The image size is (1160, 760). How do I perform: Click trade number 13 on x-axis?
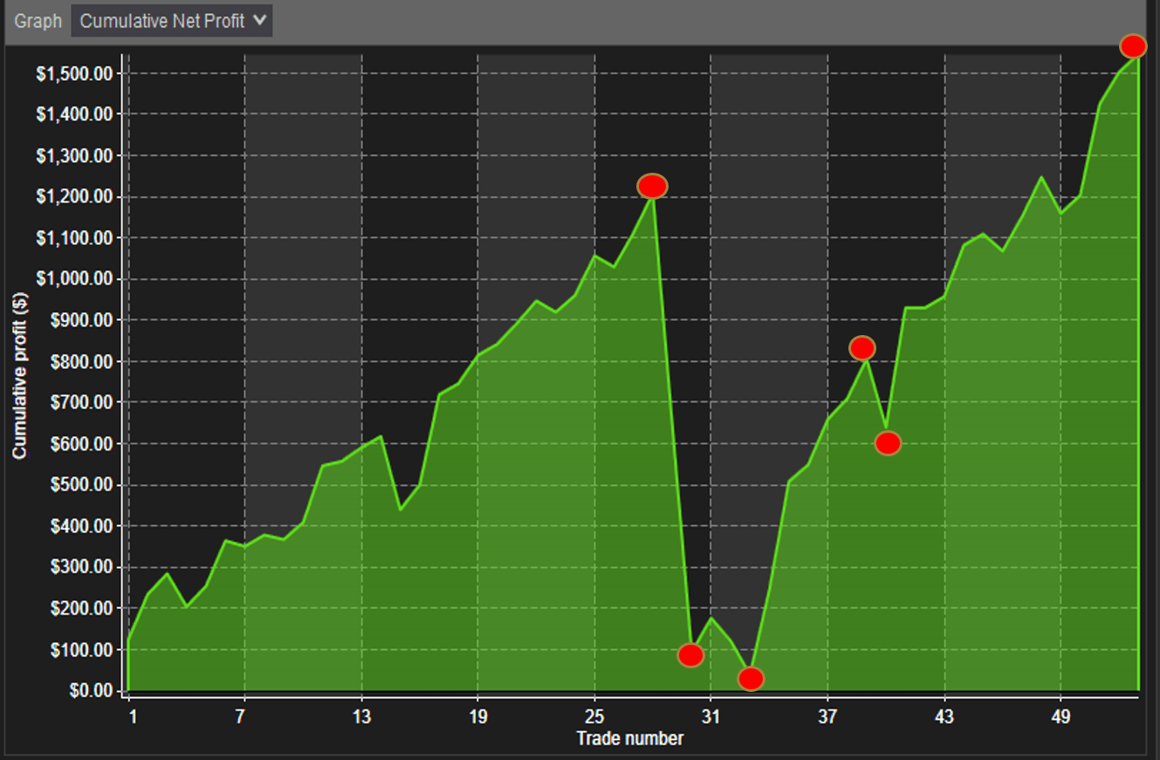(361, 717)
